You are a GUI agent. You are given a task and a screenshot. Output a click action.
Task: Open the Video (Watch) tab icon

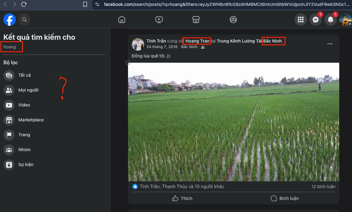(159, 20)
